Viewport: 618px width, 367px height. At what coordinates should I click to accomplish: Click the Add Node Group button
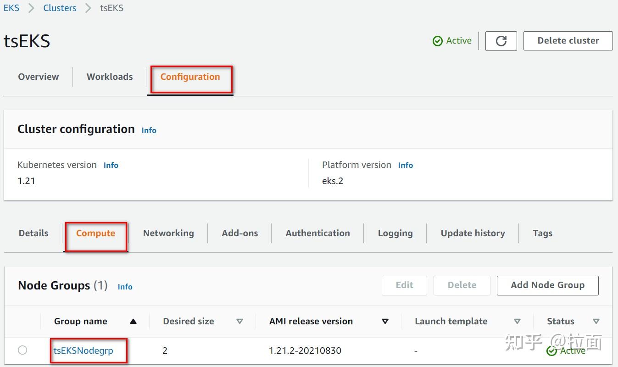[547, 285]
